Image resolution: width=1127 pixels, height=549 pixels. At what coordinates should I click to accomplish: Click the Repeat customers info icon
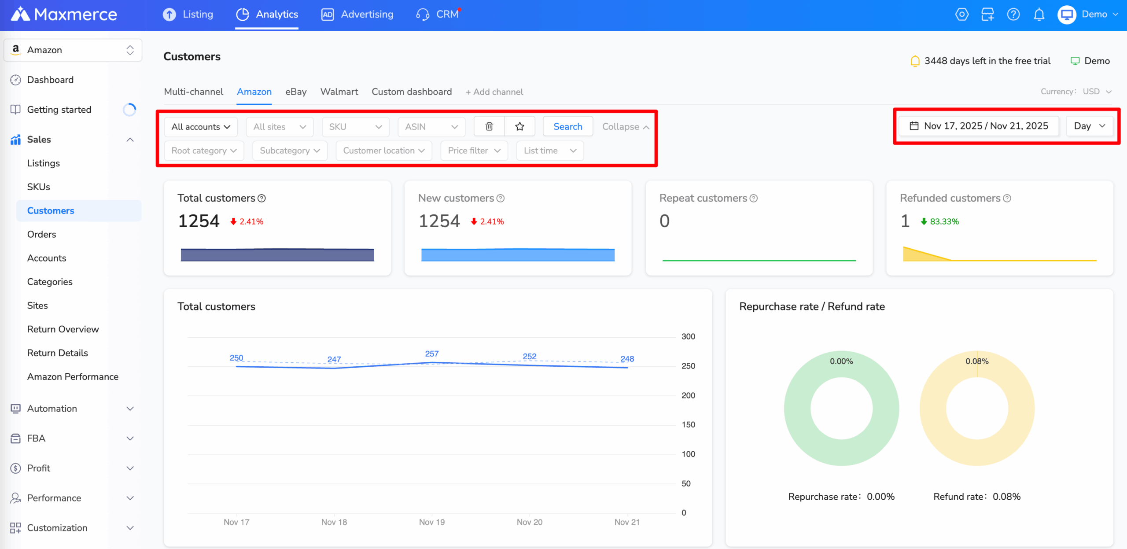coord(754,199)
